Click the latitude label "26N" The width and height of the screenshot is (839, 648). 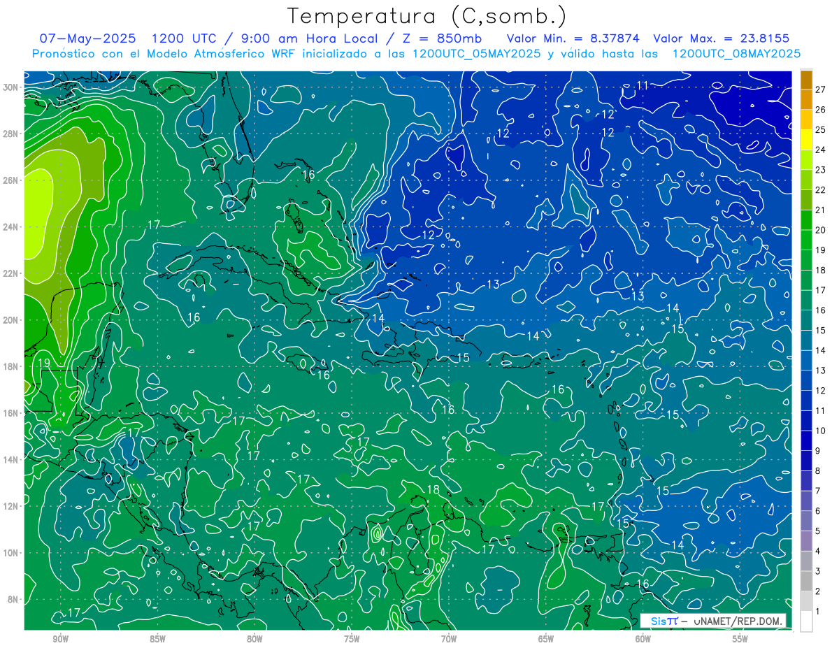point(10,180)
